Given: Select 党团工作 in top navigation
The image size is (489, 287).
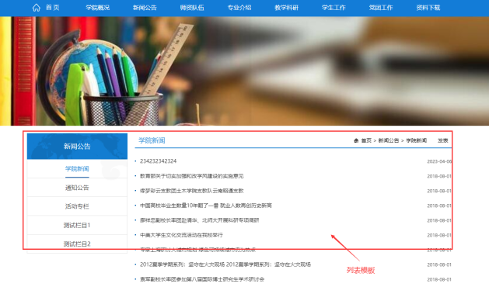Looking at the screenshot, I should [x=381, y=8].
